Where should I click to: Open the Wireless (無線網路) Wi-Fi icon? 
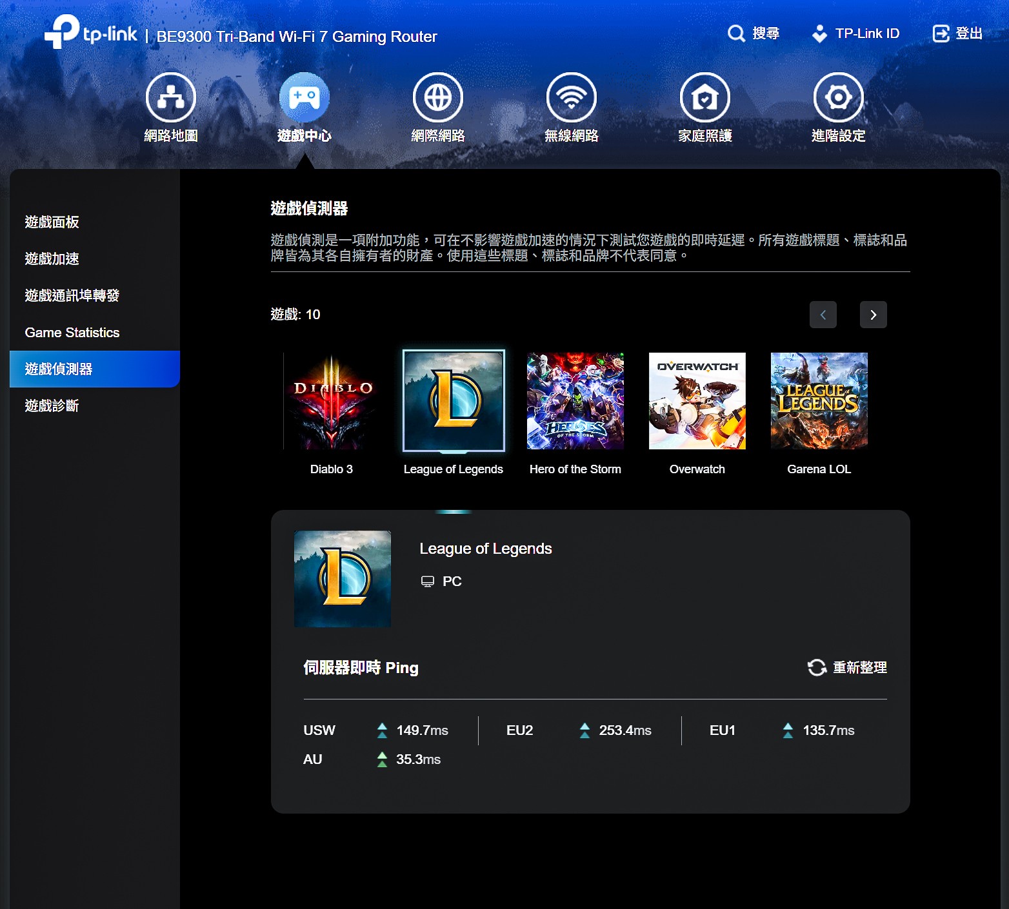point(572,97)
